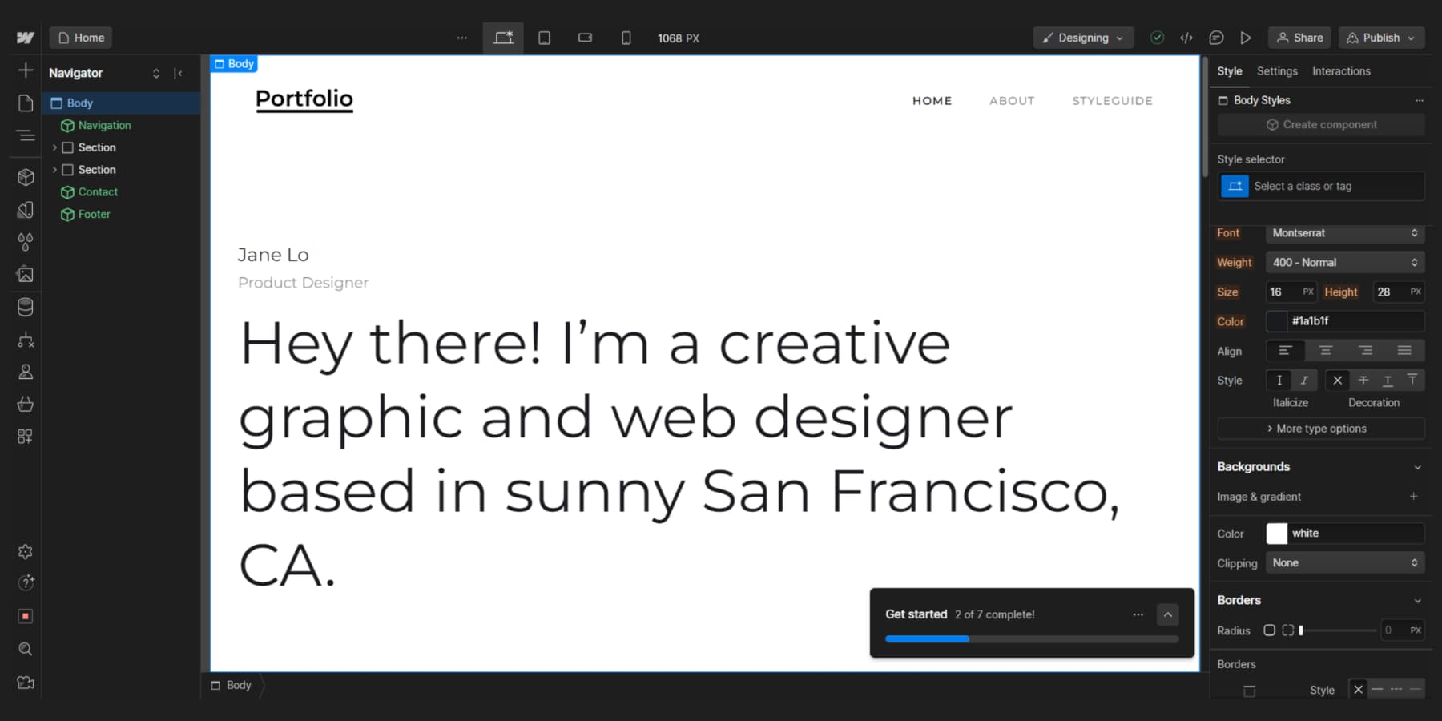
Task: Click the white background color swatch
Action: (x=1278, y=533)
